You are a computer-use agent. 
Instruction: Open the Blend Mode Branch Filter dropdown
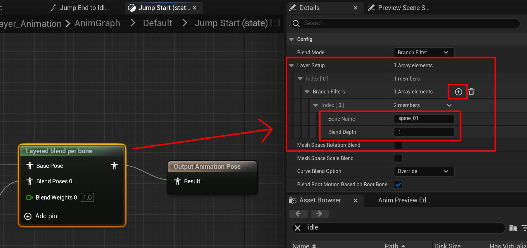(424, 52)
